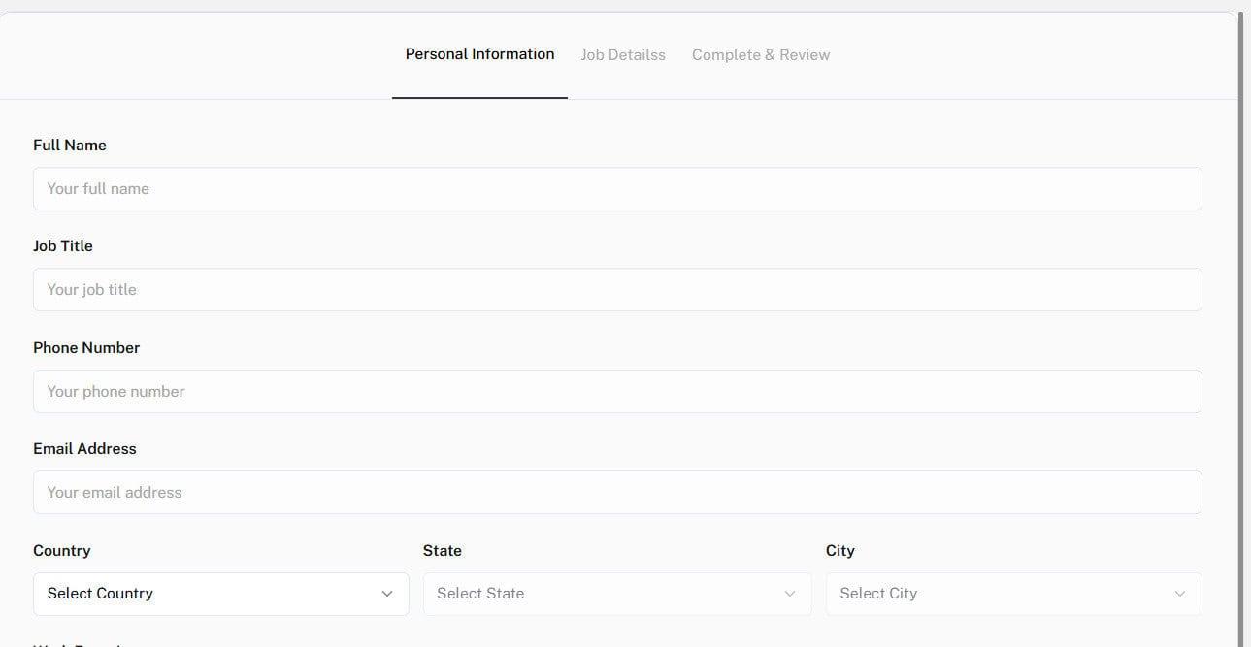The image size is (1251, 647).
Task: Open the Select Country combo box
Action: point(220,594)
